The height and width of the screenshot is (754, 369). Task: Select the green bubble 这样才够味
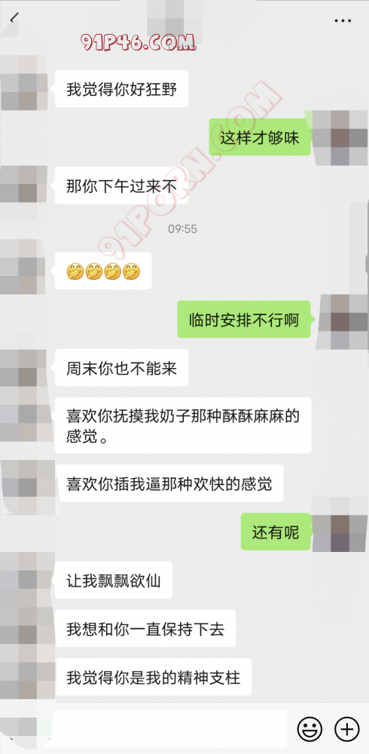coord(260,137)
